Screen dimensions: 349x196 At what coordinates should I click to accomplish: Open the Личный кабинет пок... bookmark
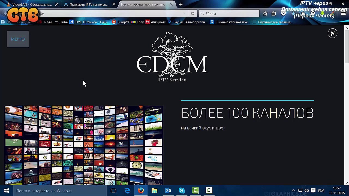(x=230, y=22)
